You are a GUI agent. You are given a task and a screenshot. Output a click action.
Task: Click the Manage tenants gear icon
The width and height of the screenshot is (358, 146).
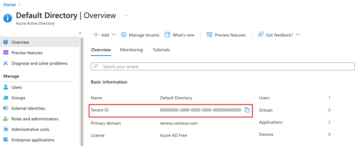point(123,35)
